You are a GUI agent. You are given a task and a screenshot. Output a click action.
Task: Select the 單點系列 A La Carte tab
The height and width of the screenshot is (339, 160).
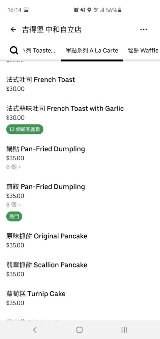pos(92,51)
